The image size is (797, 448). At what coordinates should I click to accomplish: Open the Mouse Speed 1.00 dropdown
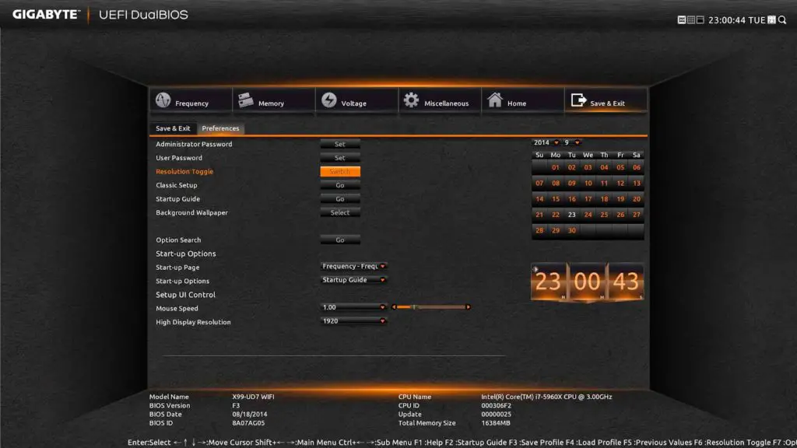(354, 307)
